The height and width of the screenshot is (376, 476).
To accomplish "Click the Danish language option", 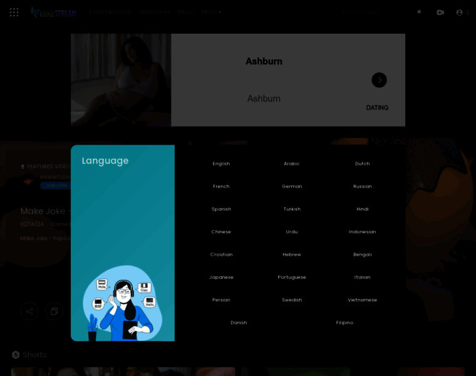I will tap(239, 323).
